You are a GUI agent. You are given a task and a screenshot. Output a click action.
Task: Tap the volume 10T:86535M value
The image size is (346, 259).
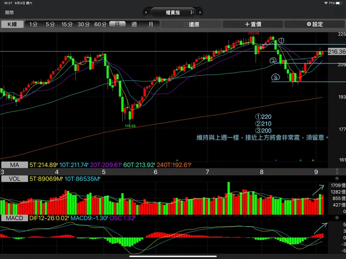pos(82,179)
